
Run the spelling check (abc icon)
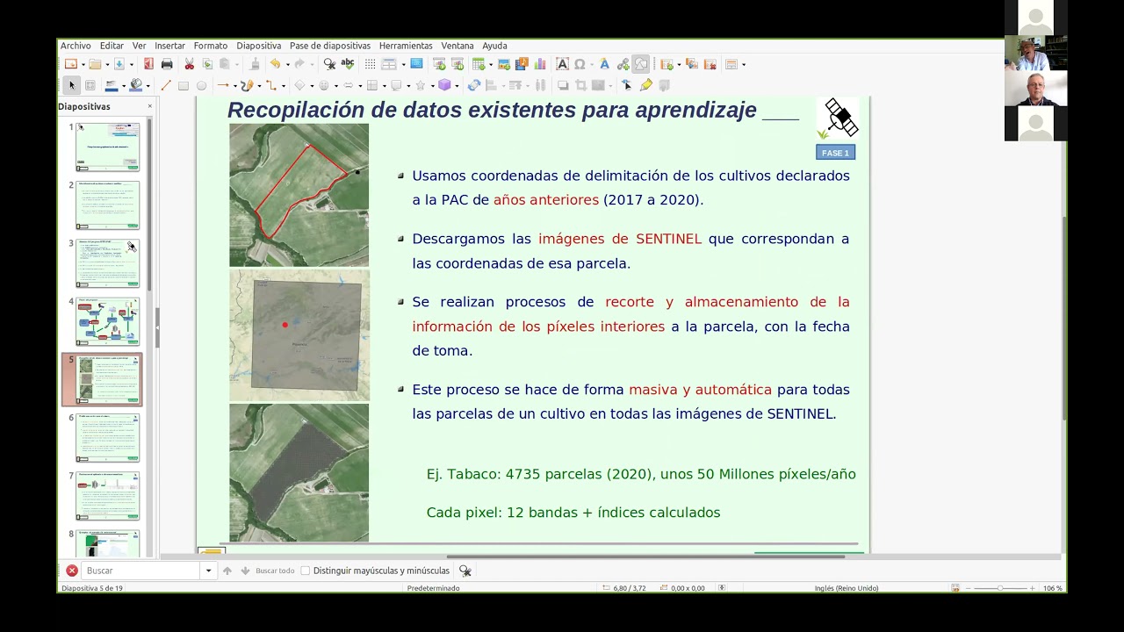pos(348,63)
